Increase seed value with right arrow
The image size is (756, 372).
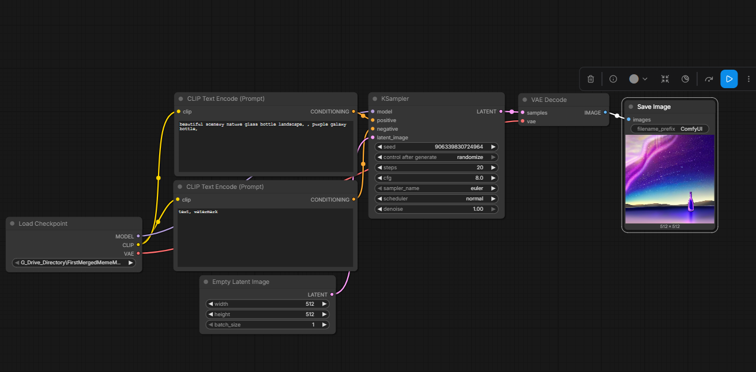[x=493, y=147]
